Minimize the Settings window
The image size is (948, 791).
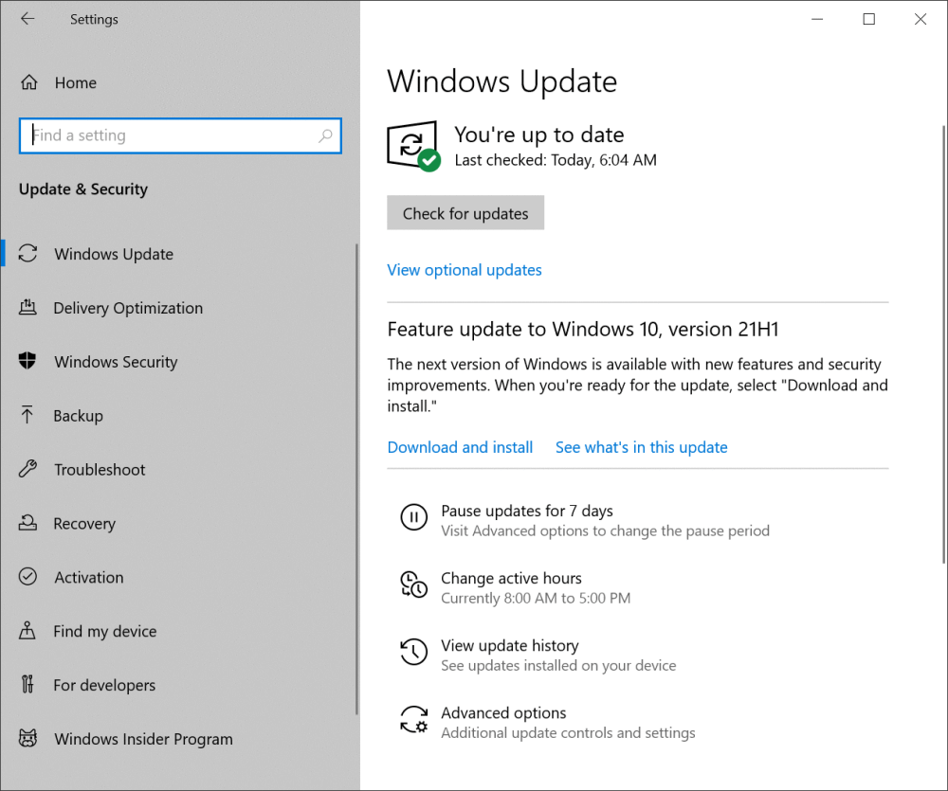(x=817, y=19)
